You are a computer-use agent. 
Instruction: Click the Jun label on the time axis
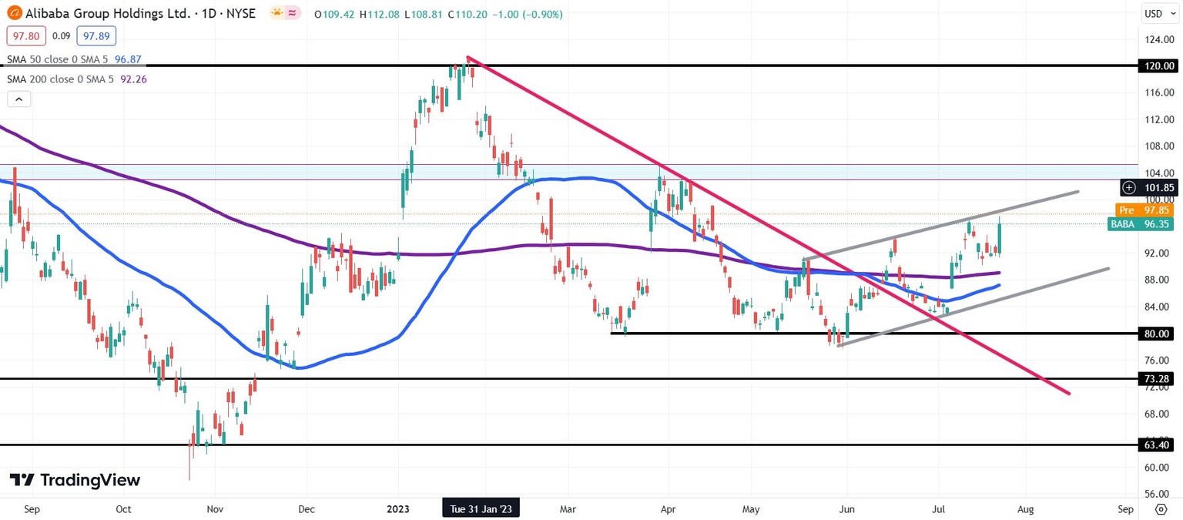pyautogui.click(x=846, y=509)
